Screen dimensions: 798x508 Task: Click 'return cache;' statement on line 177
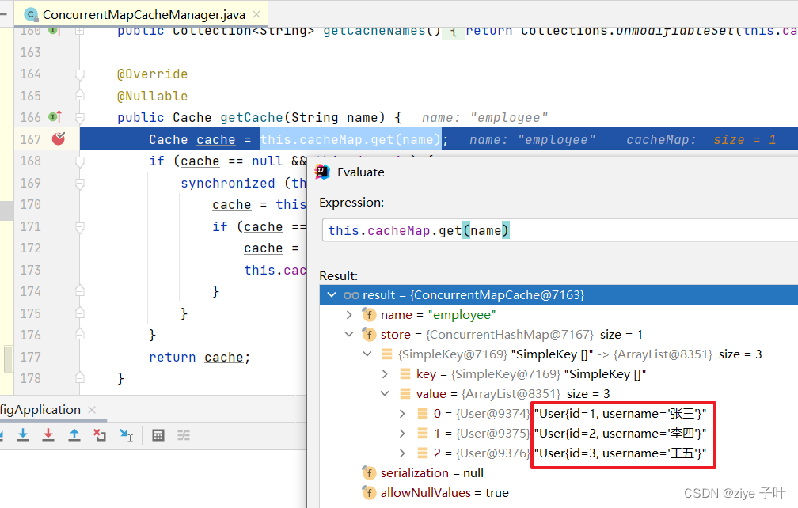(x=199, y=358)
